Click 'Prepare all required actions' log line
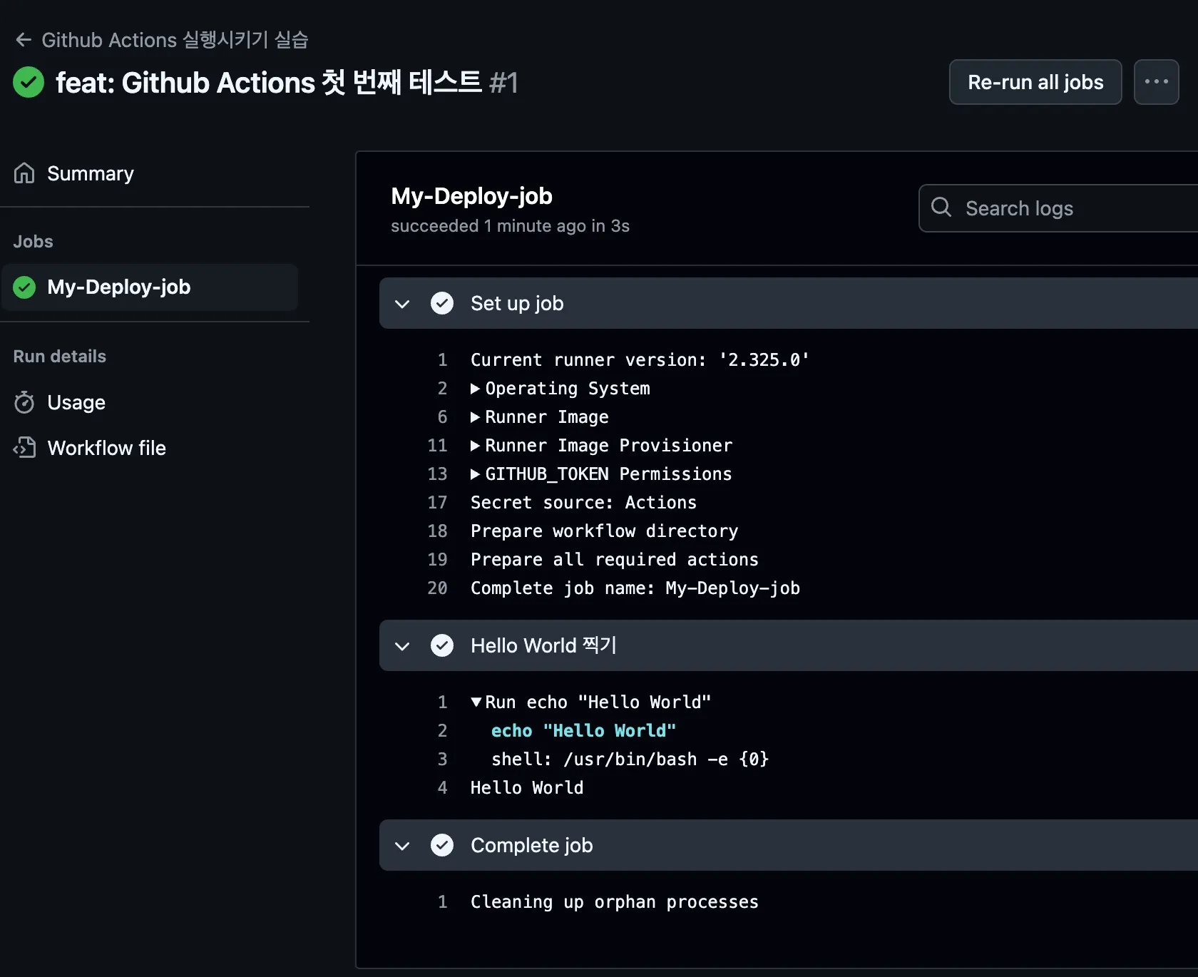 614,560
